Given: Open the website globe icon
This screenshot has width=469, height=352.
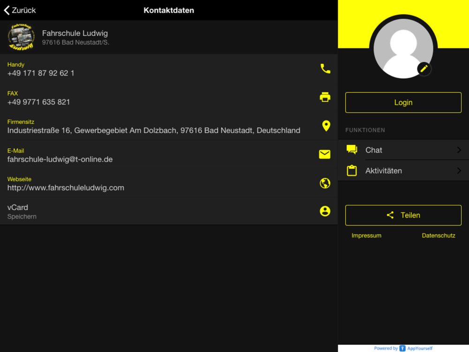Looking at the screenshot, I should (325, 183).
